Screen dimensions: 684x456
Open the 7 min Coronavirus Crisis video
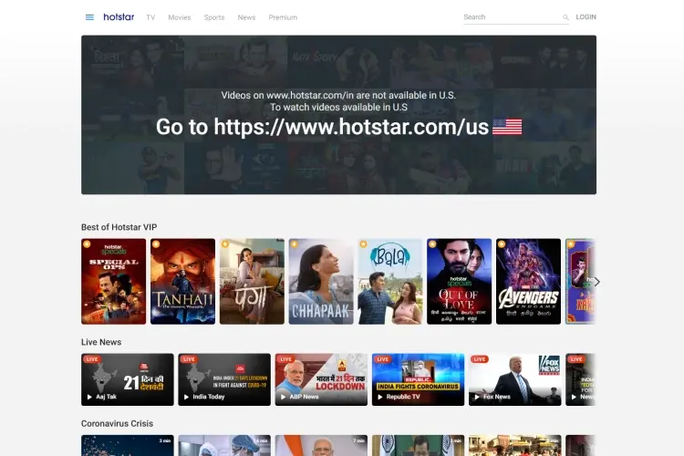pyautogui.click(x=321, y=446)
